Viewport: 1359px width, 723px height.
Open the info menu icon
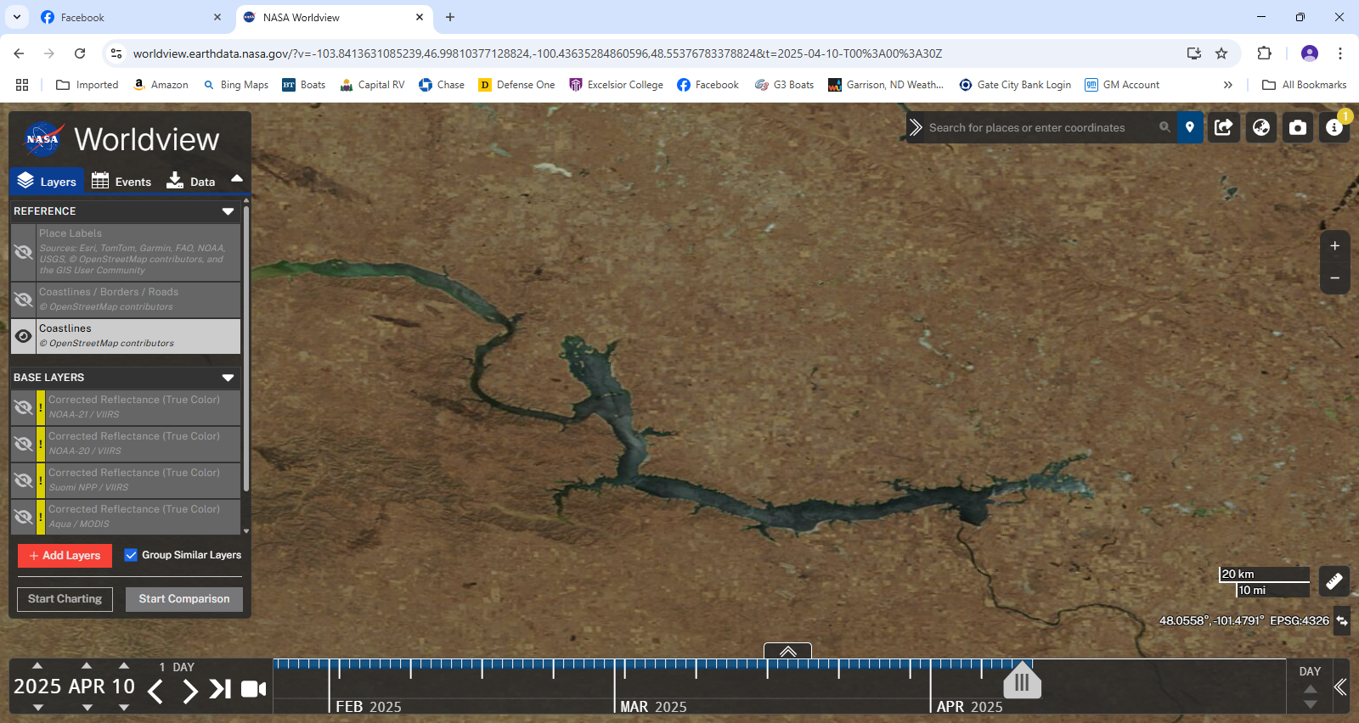1334,127
